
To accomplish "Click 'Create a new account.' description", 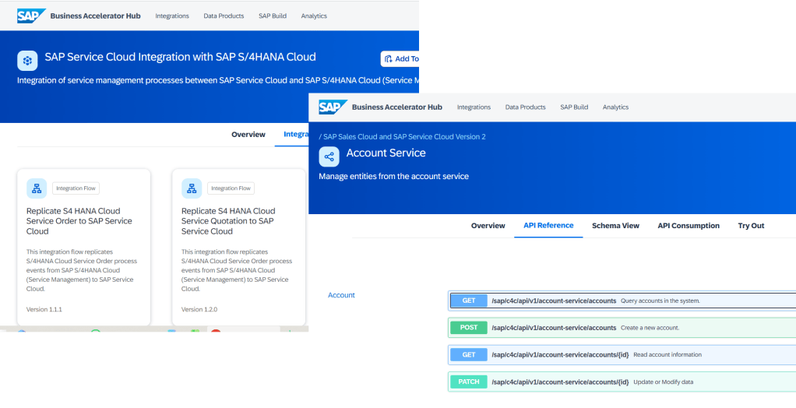I will pos(650,328).
